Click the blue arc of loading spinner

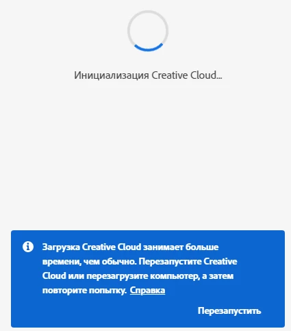148,48
